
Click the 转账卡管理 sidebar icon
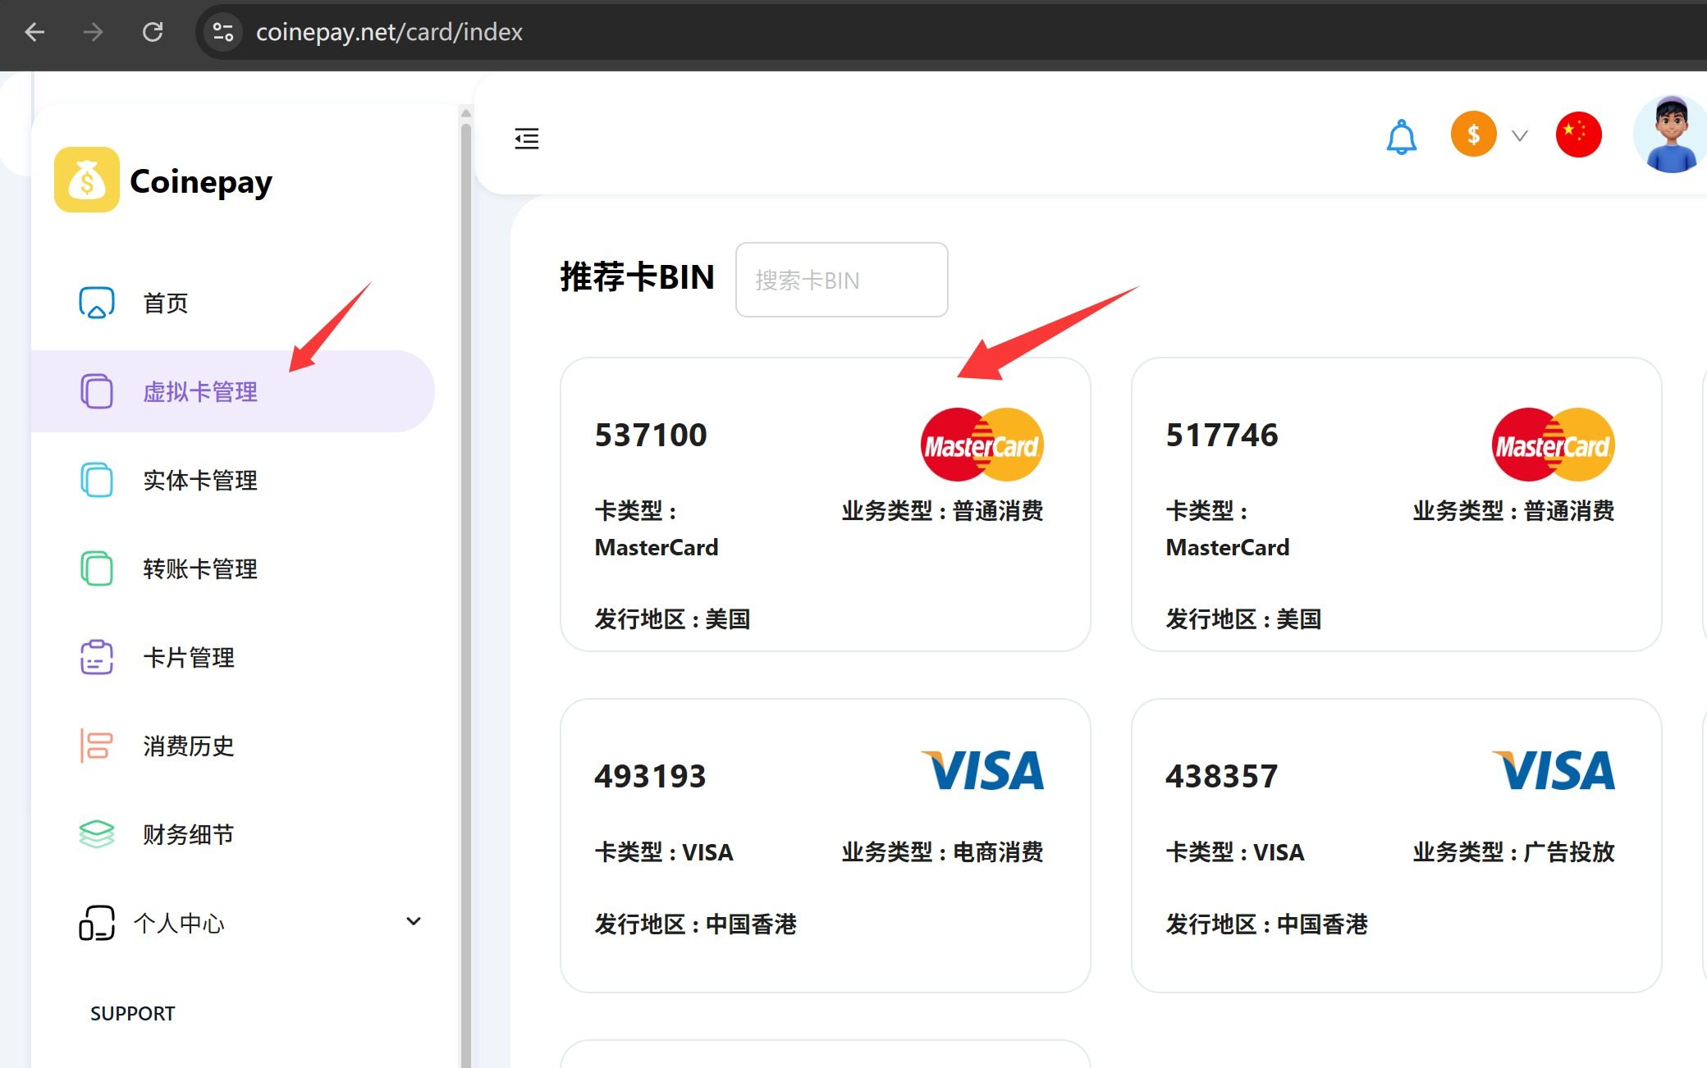pyautogui.click(x=97, y=568)
